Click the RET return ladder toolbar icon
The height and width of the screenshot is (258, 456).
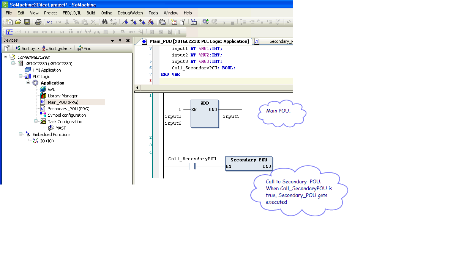[x=132, y=32]
